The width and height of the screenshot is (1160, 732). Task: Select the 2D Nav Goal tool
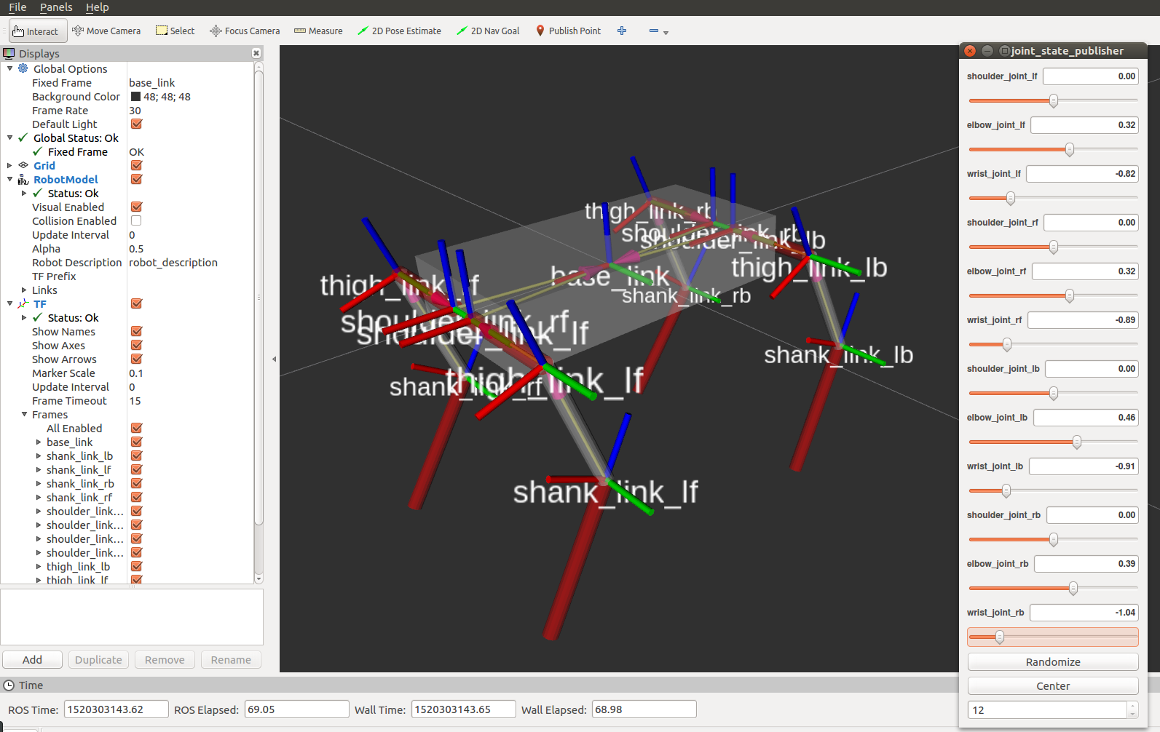[x=488, y=31]
